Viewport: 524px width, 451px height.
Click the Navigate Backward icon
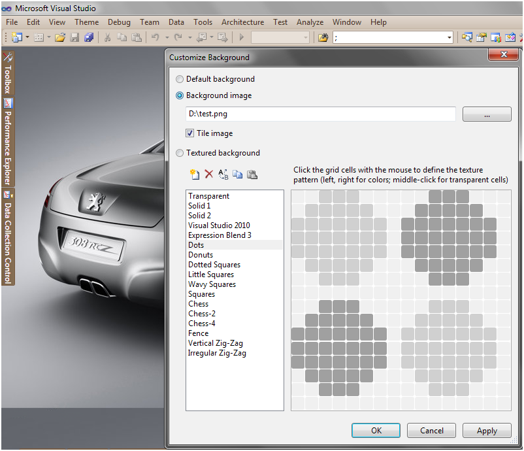click(x=201, y=37)
